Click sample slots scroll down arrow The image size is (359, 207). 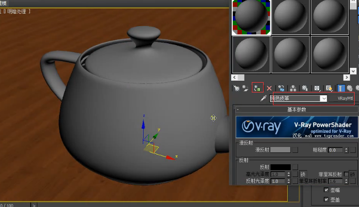[353, 71]
